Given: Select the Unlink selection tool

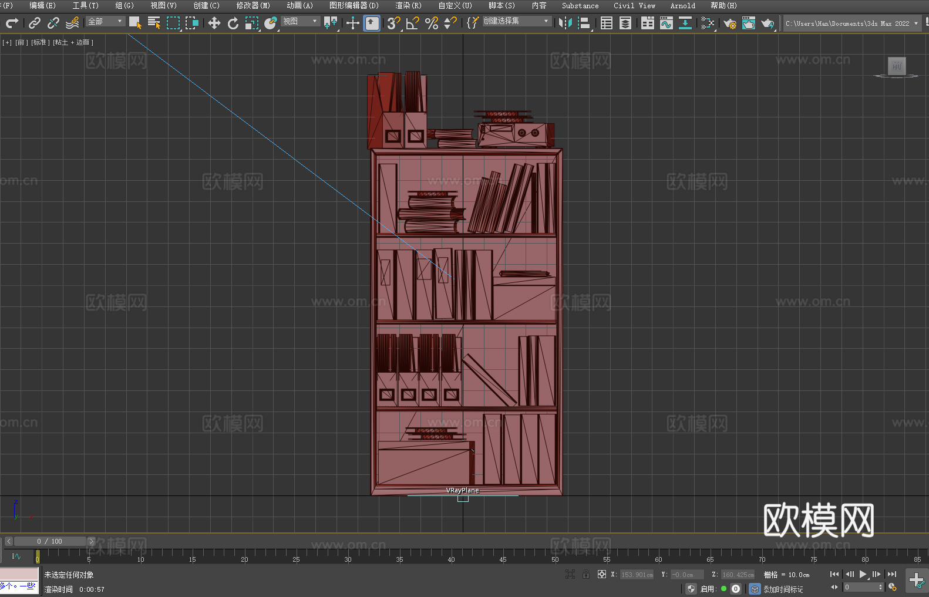Looking at the screenshot, I should click(53, 23).
